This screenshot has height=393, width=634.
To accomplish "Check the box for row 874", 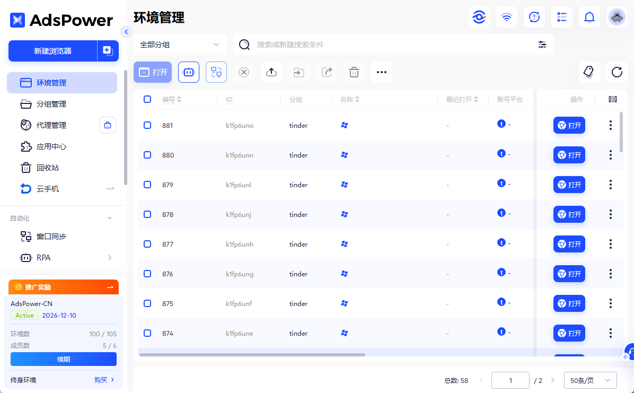I will tap(147, 333).
